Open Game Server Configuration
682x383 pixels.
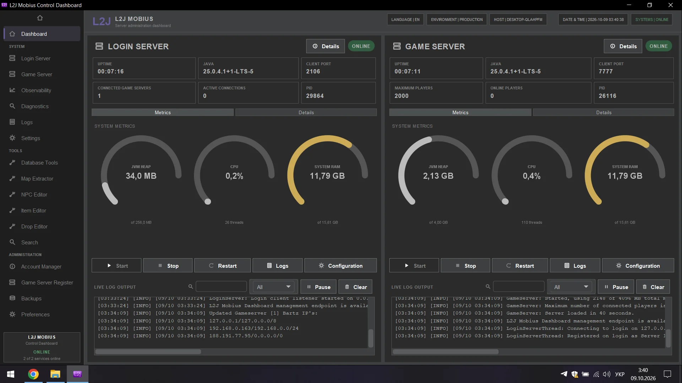638,266
